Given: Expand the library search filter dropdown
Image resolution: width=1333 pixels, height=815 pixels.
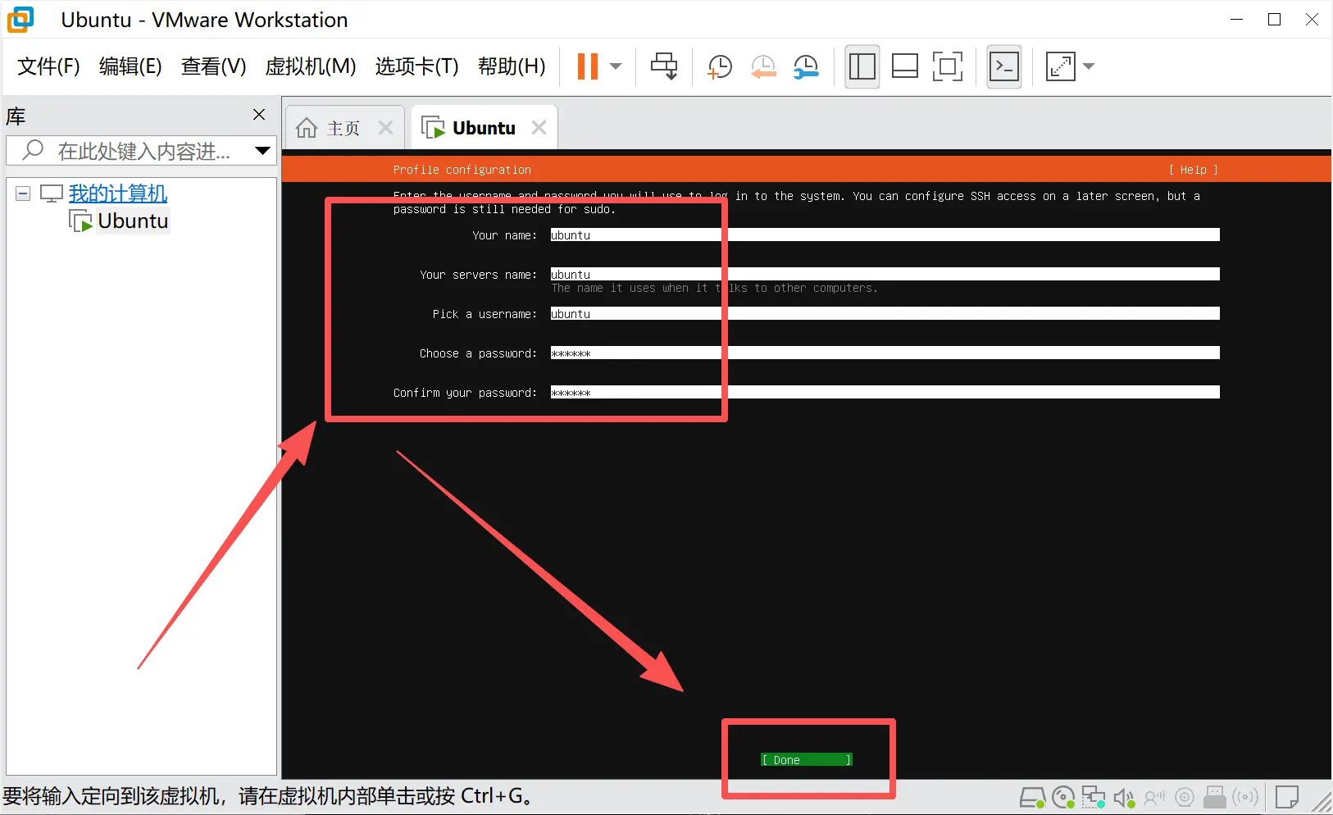Looking at the screenshot, I should click(x=262, y=151).
